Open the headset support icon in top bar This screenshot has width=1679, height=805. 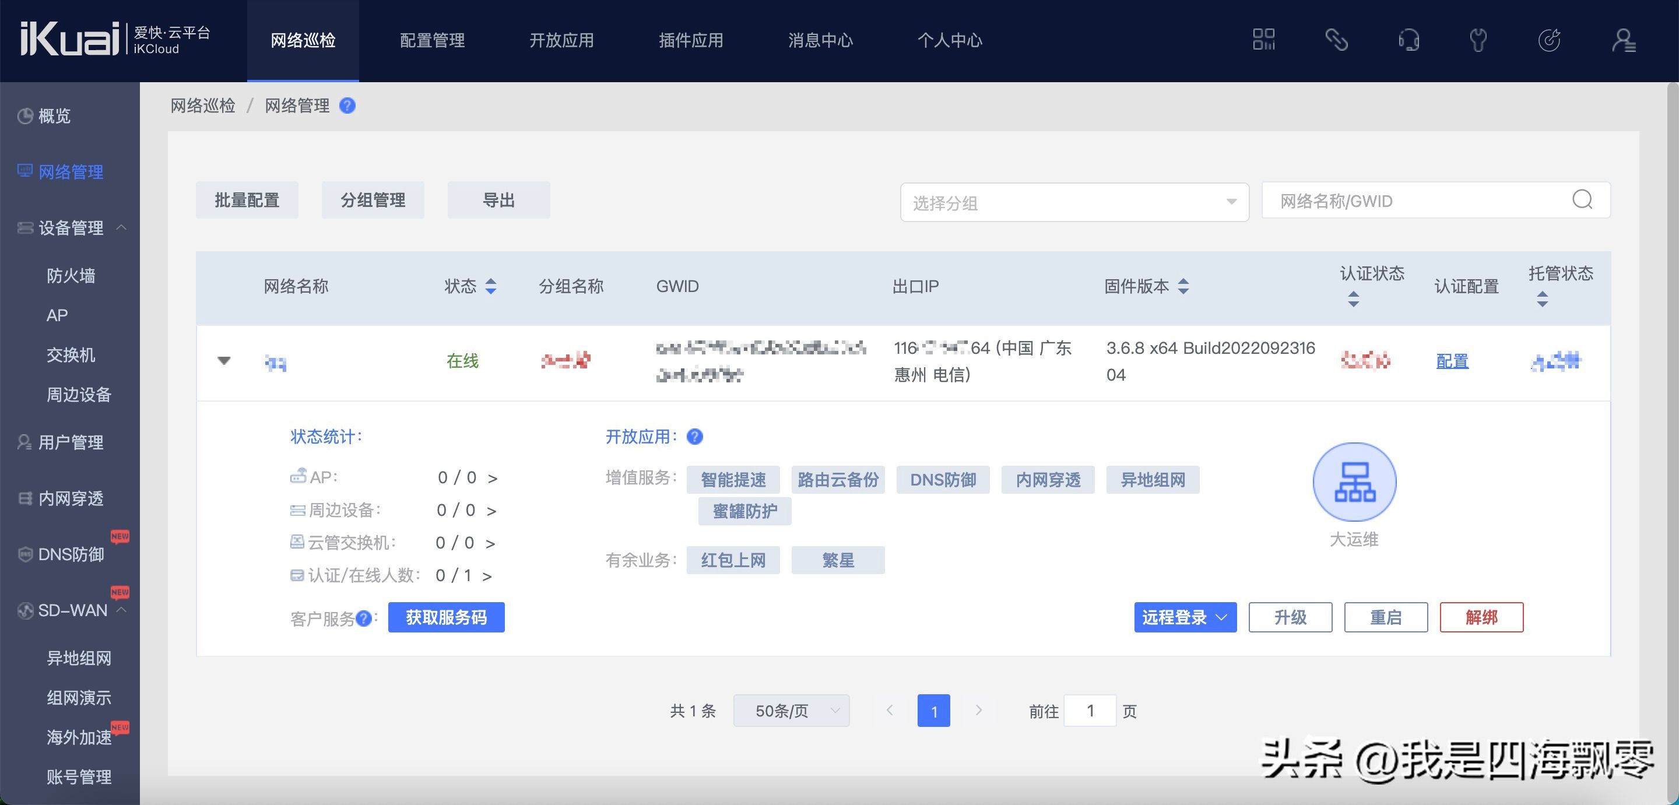[x=1408, y=40]
